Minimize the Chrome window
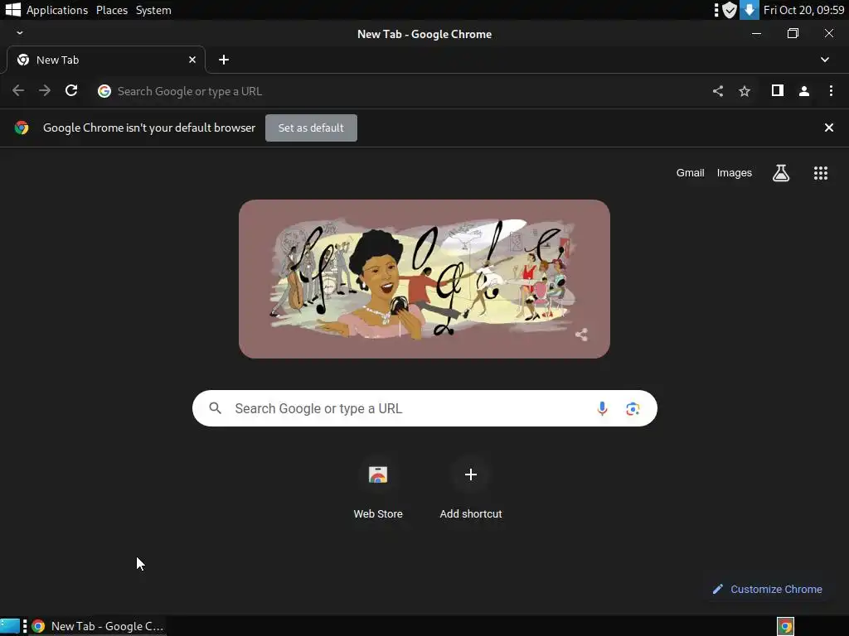 (x=756, y=33)
